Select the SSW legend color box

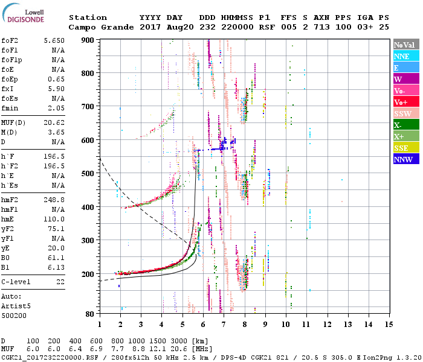[405, 114]
